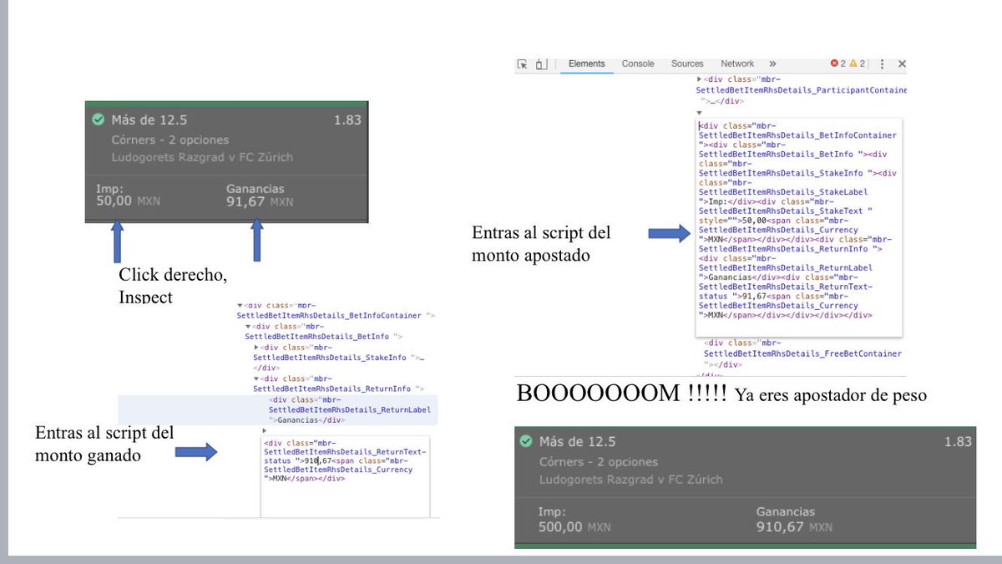Screen dimensions: 1002x564
Task: Switch to the Elements tab
Action: 586,64
